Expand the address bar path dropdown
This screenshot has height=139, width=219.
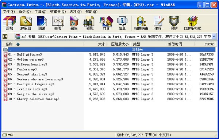click(214, 37)
